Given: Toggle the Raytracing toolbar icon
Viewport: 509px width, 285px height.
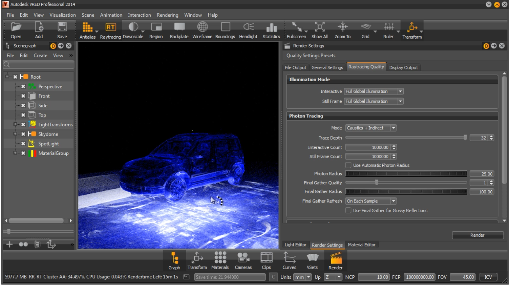Looking at the screenshot, I should pyautogui.click(x=110, y=27).
